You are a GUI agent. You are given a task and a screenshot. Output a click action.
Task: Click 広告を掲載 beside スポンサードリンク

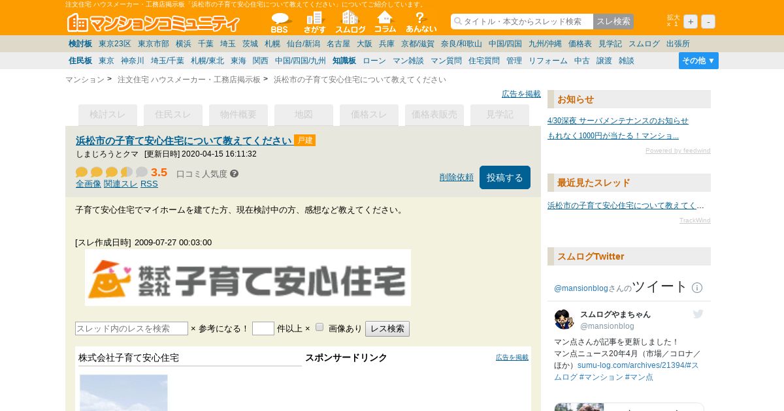512,358
